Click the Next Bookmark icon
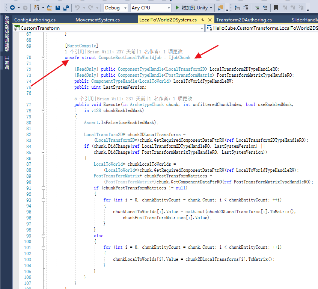Screen dimensions: 318x289 (x=293, y=8)
